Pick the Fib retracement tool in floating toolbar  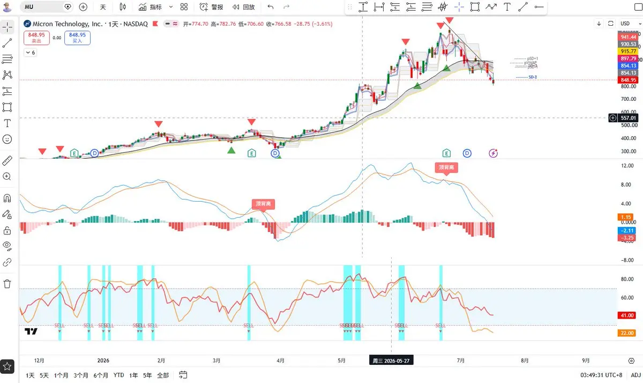pos(427,7)
